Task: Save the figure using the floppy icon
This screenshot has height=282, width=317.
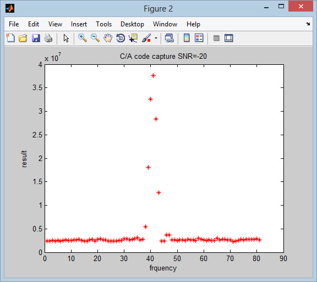Action: point(36,38)
